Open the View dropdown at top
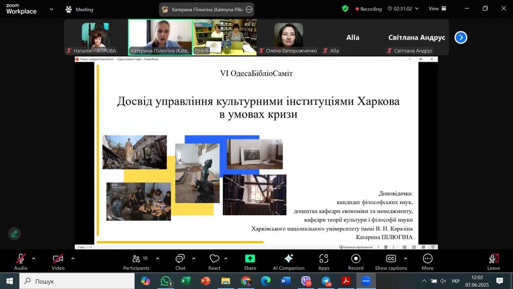This screenshot has width=513, height=289. pos(437,8)
